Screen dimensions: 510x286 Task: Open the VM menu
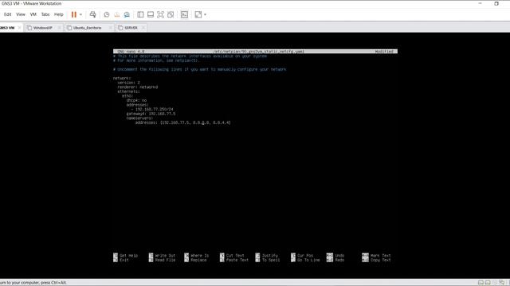tap(33, 14)
